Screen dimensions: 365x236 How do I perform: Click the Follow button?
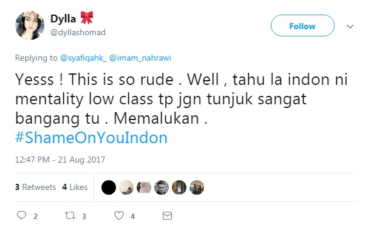point(302,25)
